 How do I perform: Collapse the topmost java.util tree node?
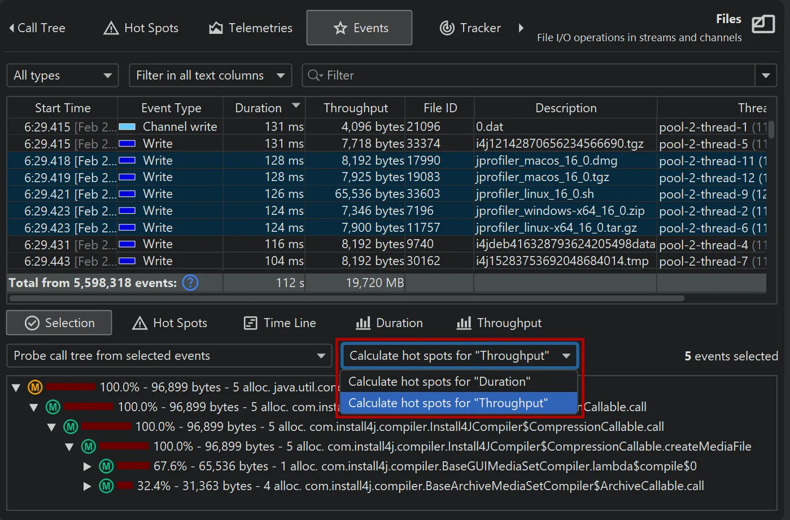[16, 387]
